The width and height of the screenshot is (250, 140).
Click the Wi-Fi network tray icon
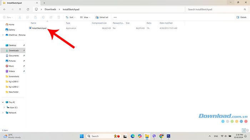[x=222, y=136]
